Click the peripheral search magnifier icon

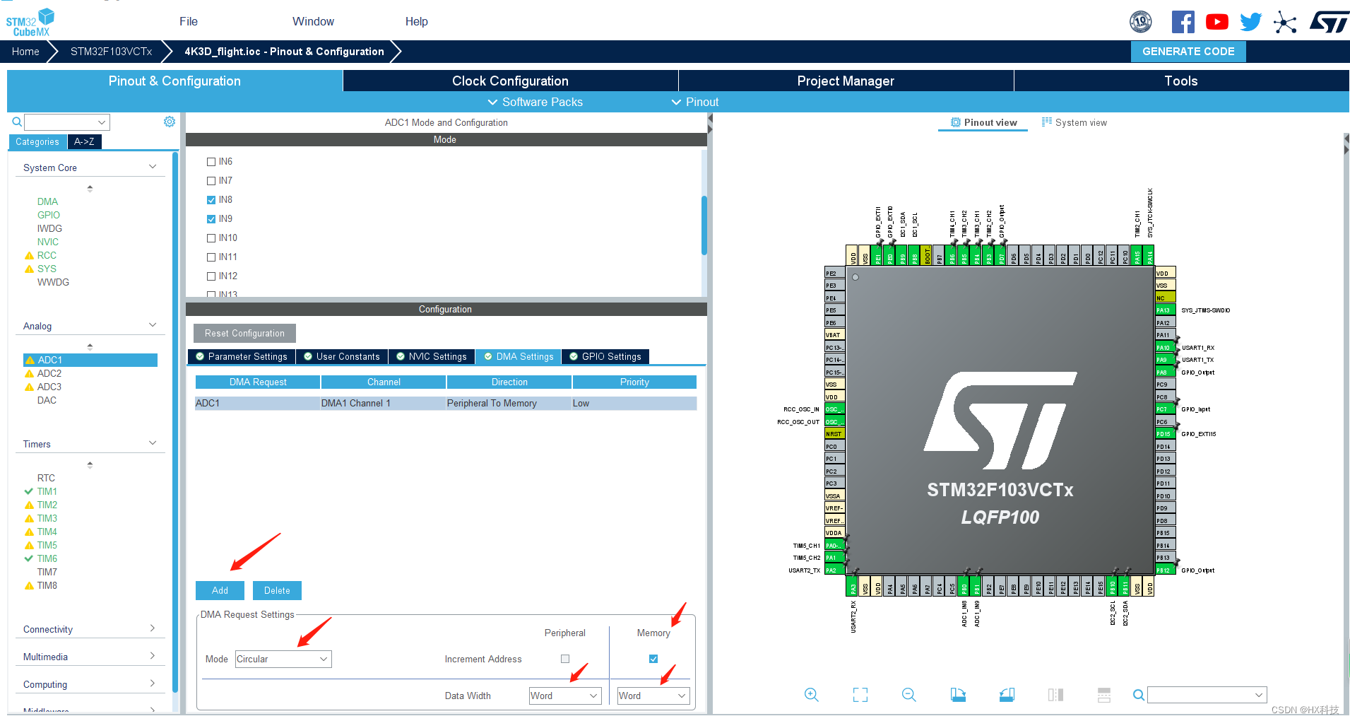click(17, 122)
